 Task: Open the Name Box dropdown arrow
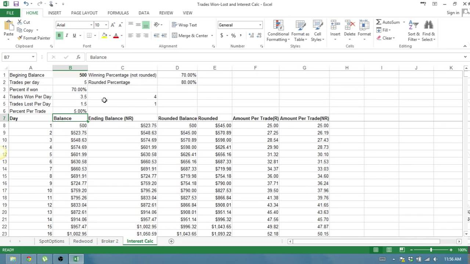click(x=33, y=57)
